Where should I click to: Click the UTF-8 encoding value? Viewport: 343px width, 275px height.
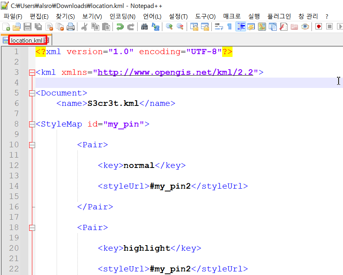pos(204,52)
